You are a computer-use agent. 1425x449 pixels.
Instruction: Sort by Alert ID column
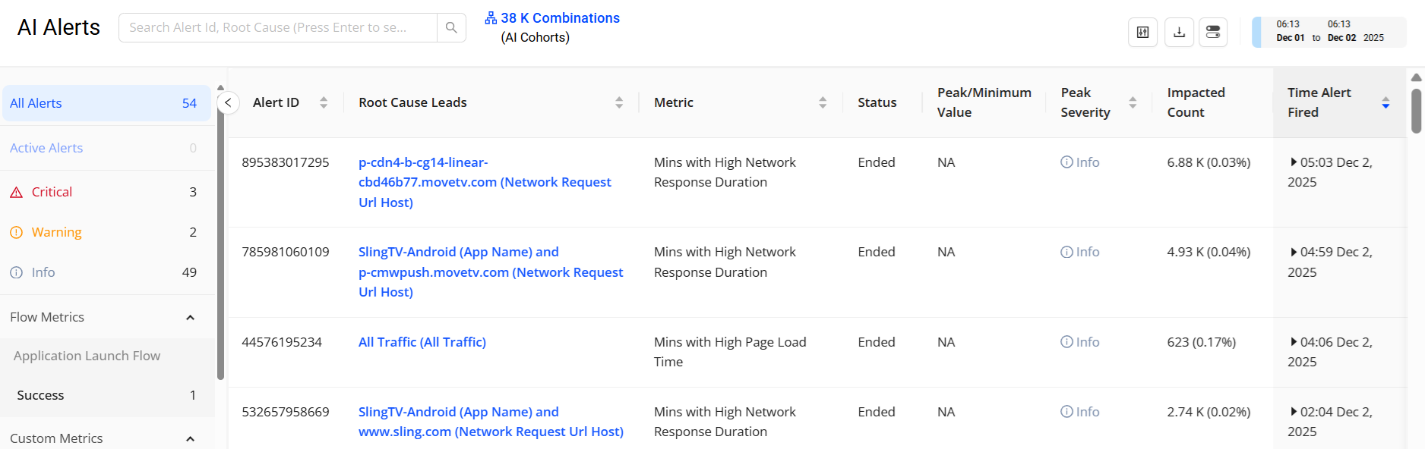[x=324, y=102]
